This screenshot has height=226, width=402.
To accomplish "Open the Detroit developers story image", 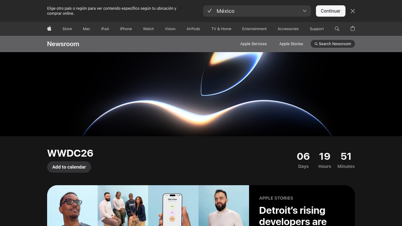I will click(x=148, y=206).
